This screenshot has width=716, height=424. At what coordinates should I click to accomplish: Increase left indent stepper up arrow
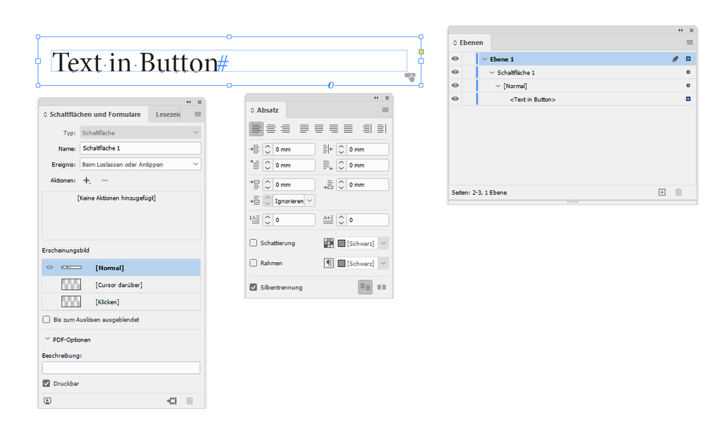tap(267, 147)
